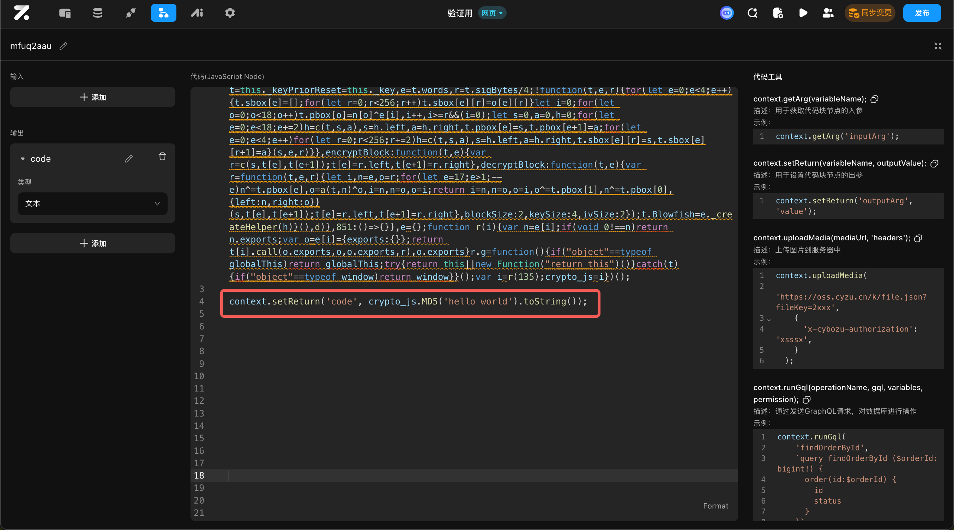
Task: Open the collaborators people icon
Action: tap(828, 13)
